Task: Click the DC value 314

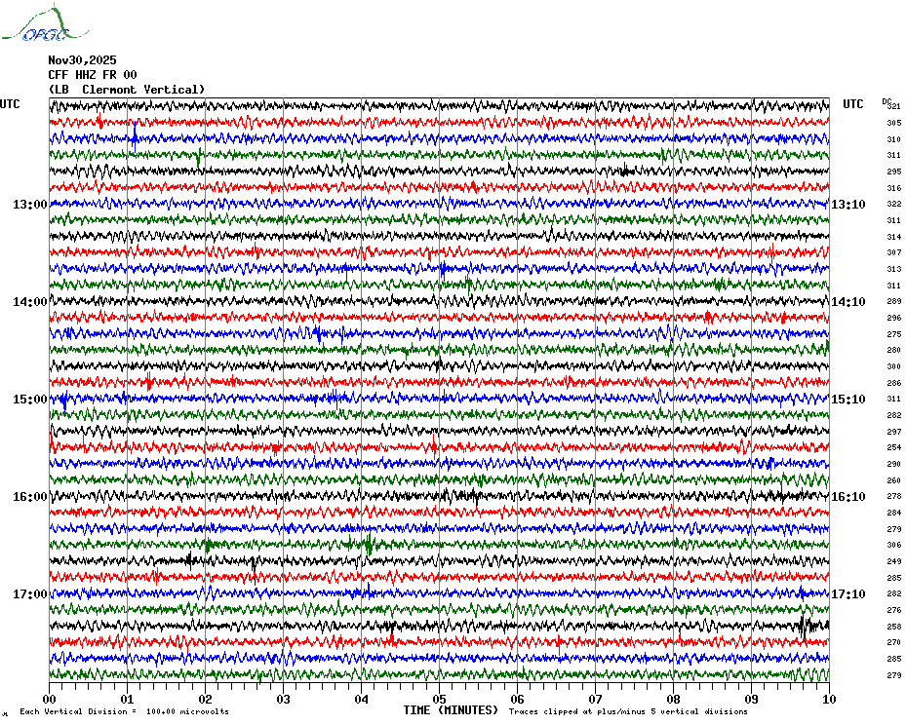Action: pyautogui.click(x=894, y=237)
